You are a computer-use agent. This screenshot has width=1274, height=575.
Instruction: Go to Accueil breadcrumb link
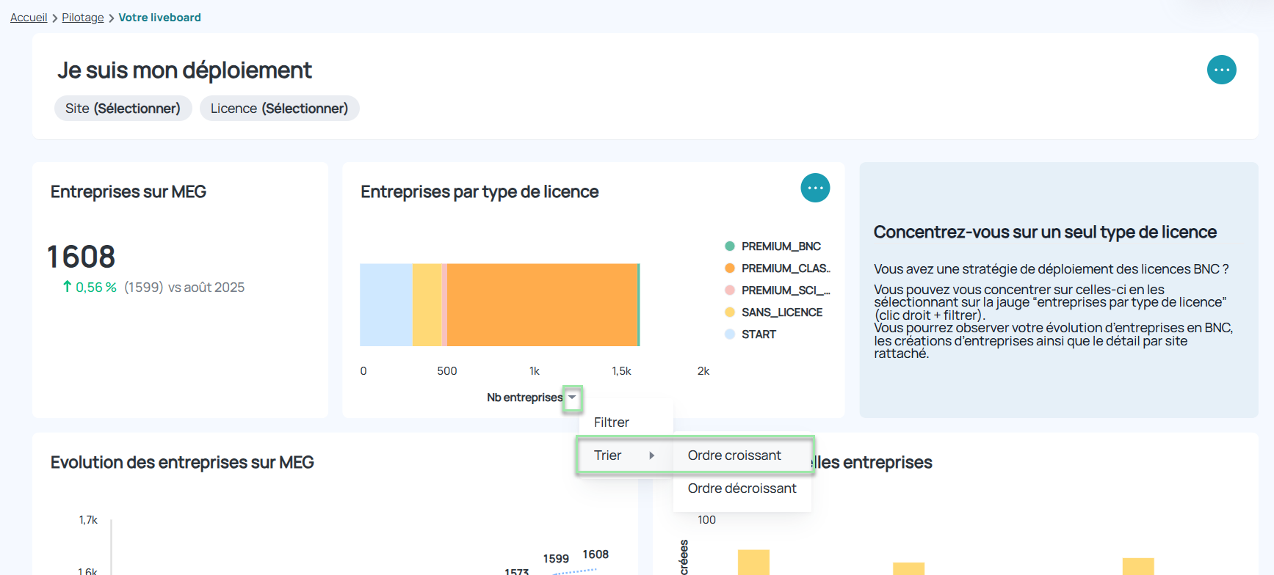point(29,18)
